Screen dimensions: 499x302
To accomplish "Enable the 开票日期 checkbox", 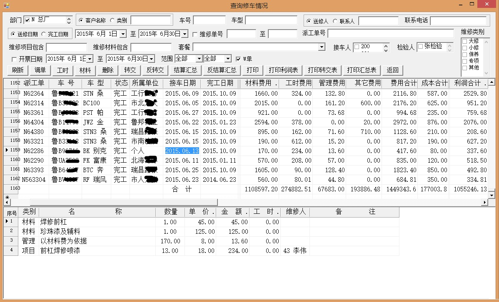I will [14, 59].
